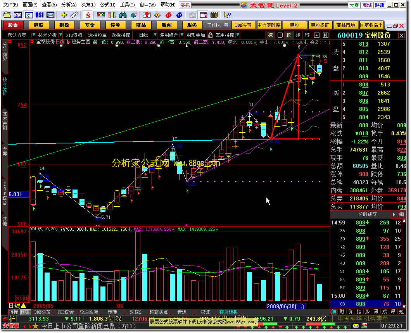This screenshot has width=411, height=333.
Task: Expand the 多图组合 dropdown arrow
Action: (x=181, y=35)
